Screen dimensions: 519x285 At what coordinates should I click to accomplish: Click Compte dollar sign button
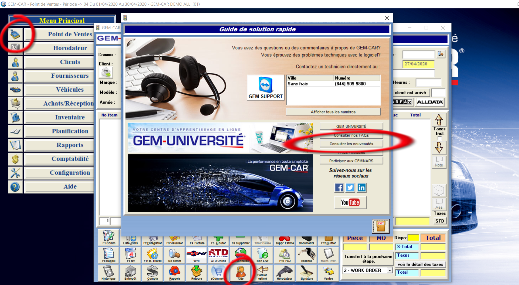[x=152, y=273]
